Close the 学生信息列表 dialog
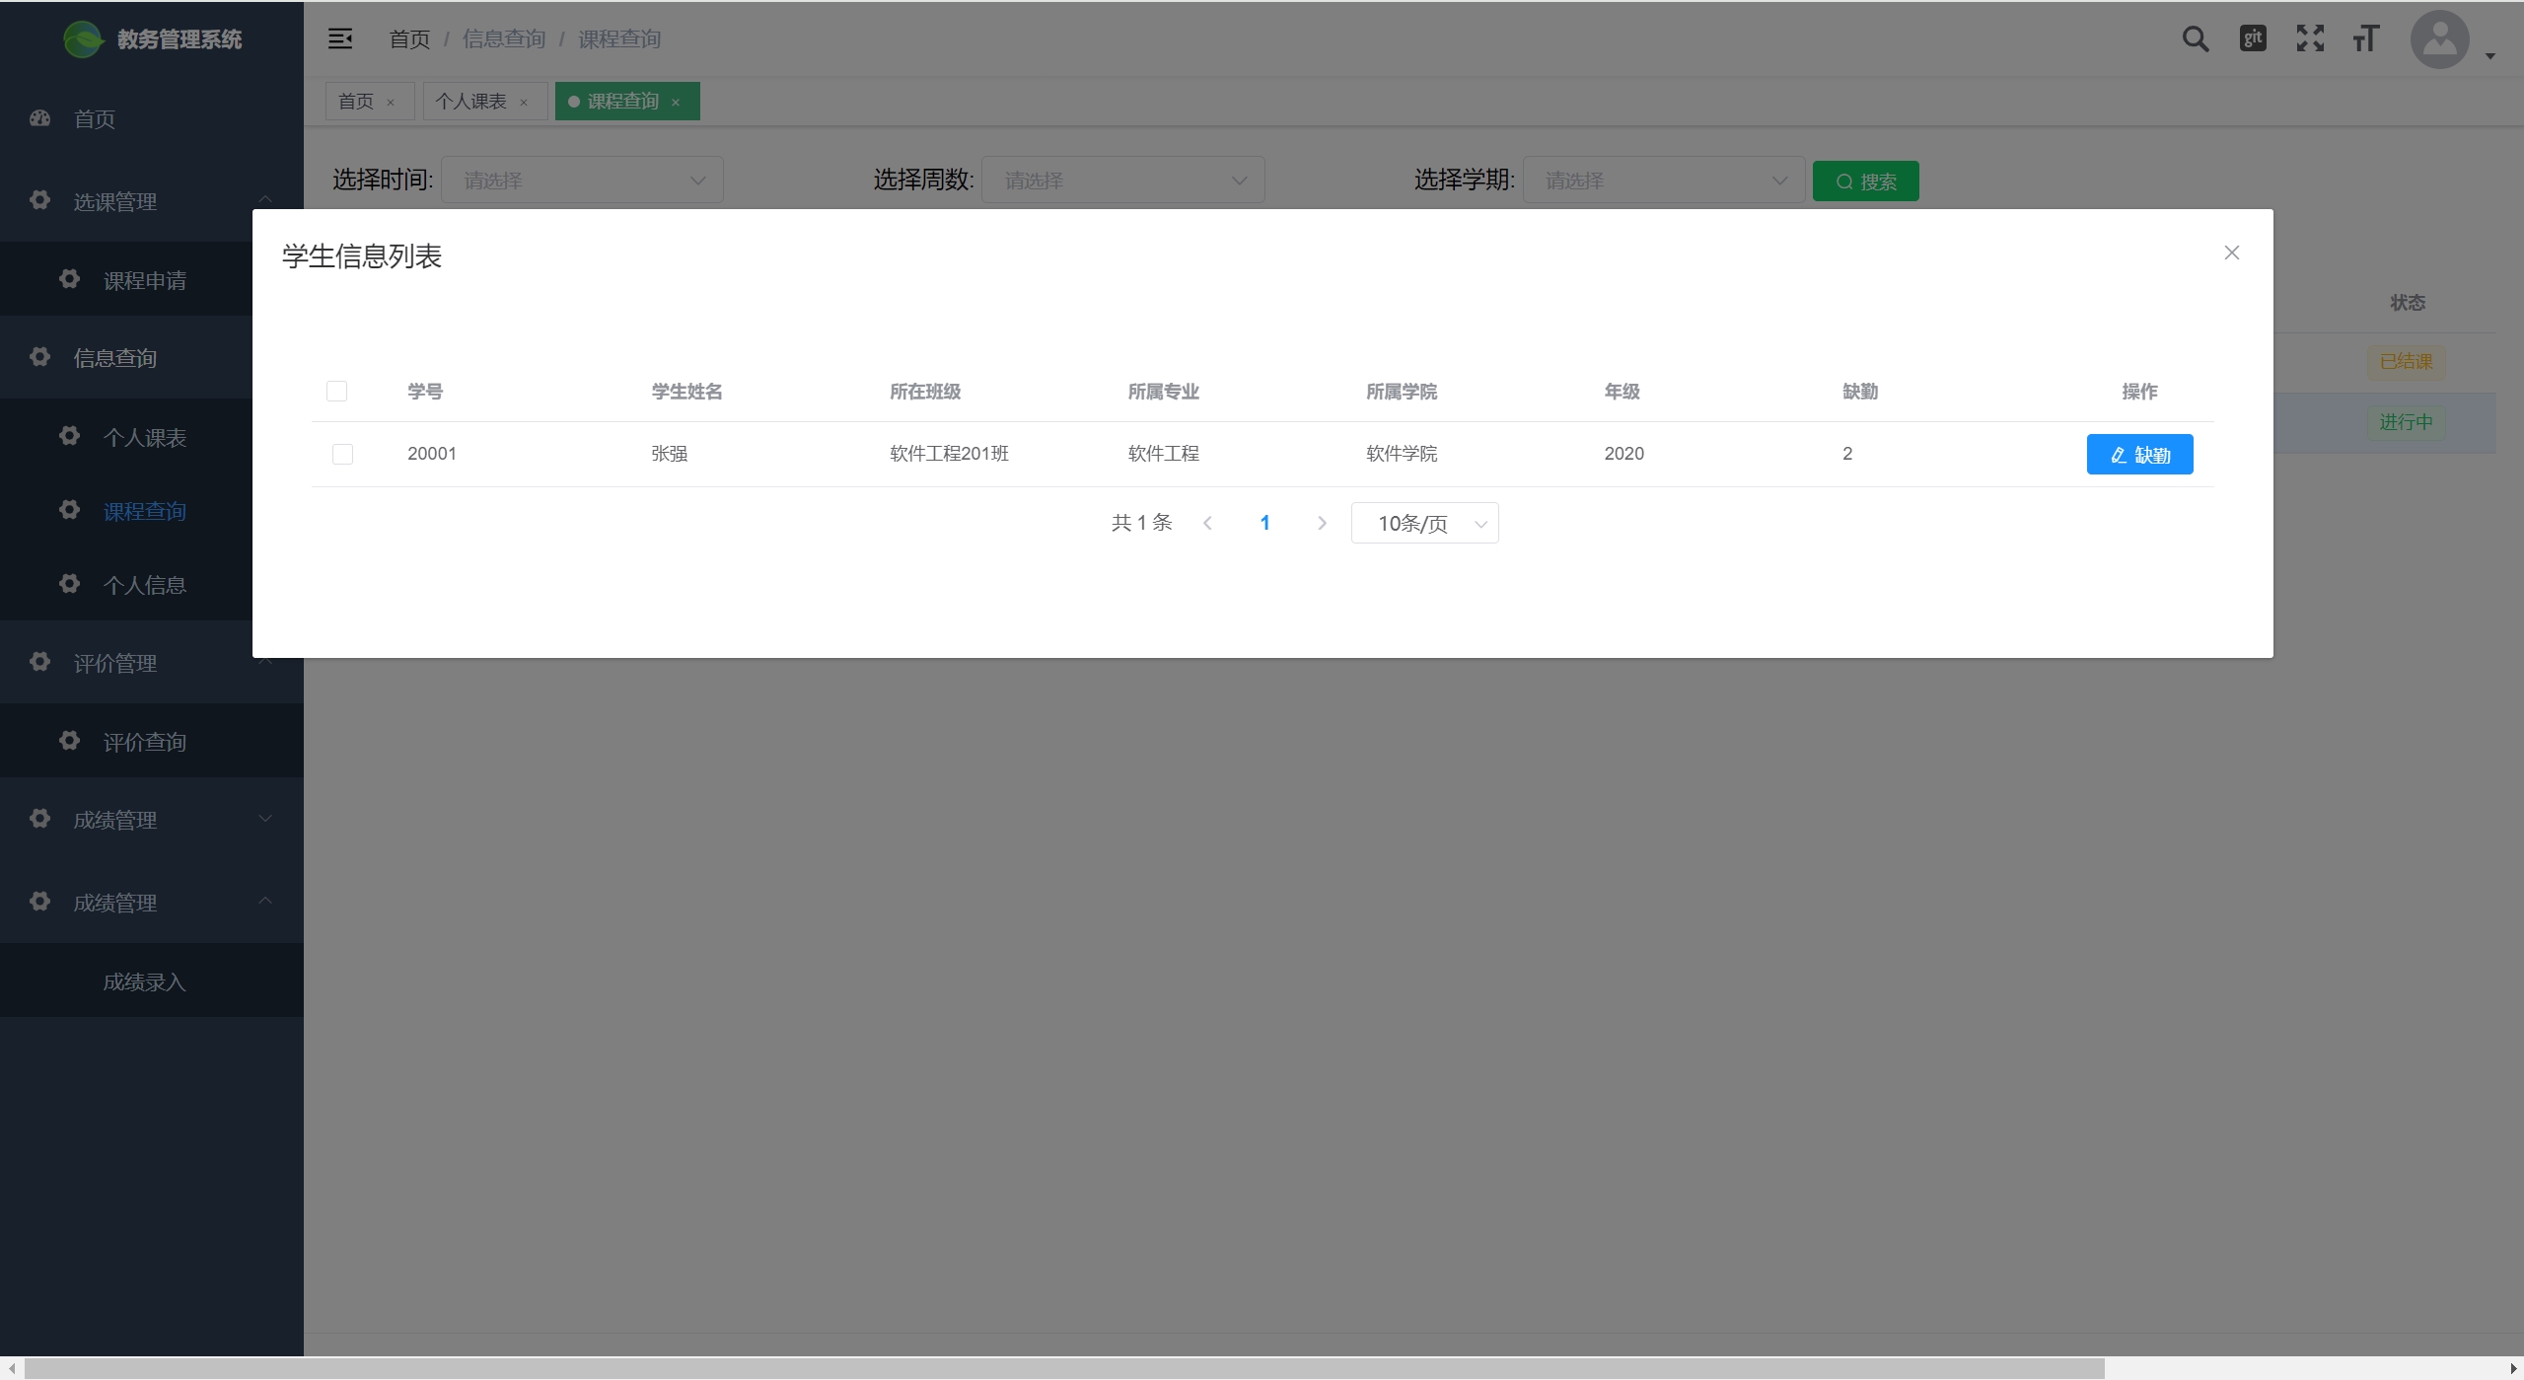The width and height of the screenshot is (2524, 1380). 2232,253
